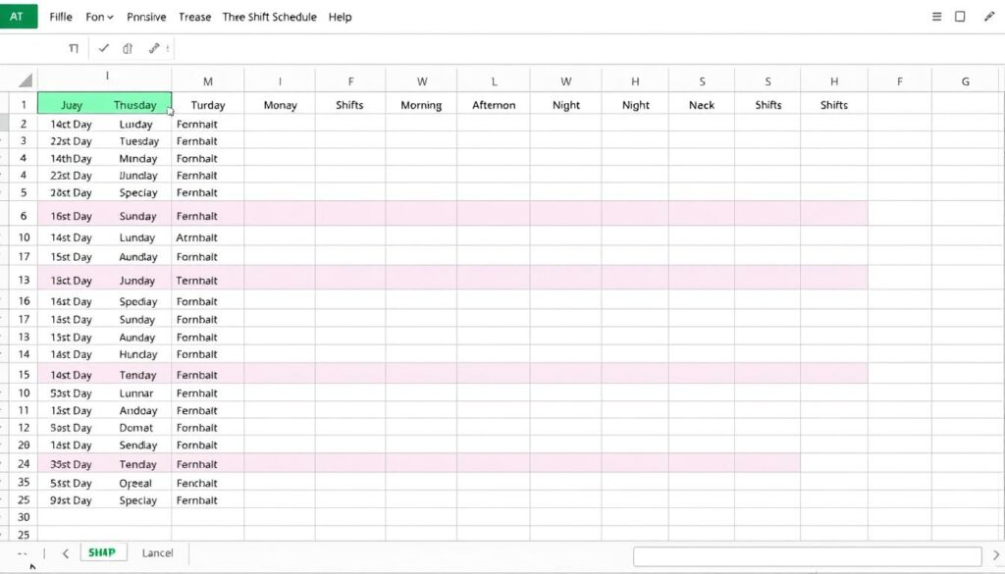Click the horizontal scrollbar
Viewport: 1005px width, 574px height.
pos(808,556)
